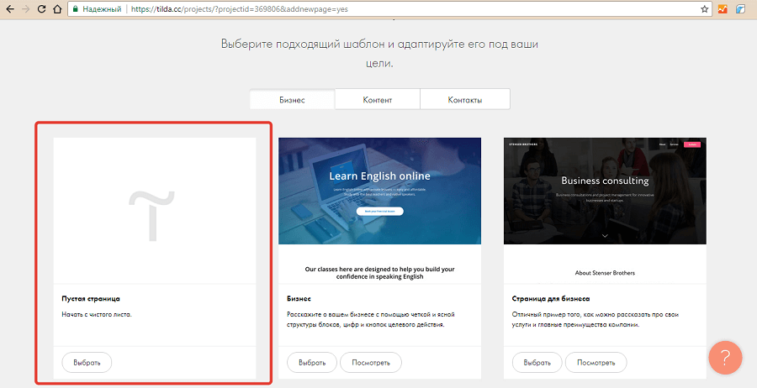Reload the page with the refresh icon
This screenshot has width=757, height=388.
[x=46, y=9]
